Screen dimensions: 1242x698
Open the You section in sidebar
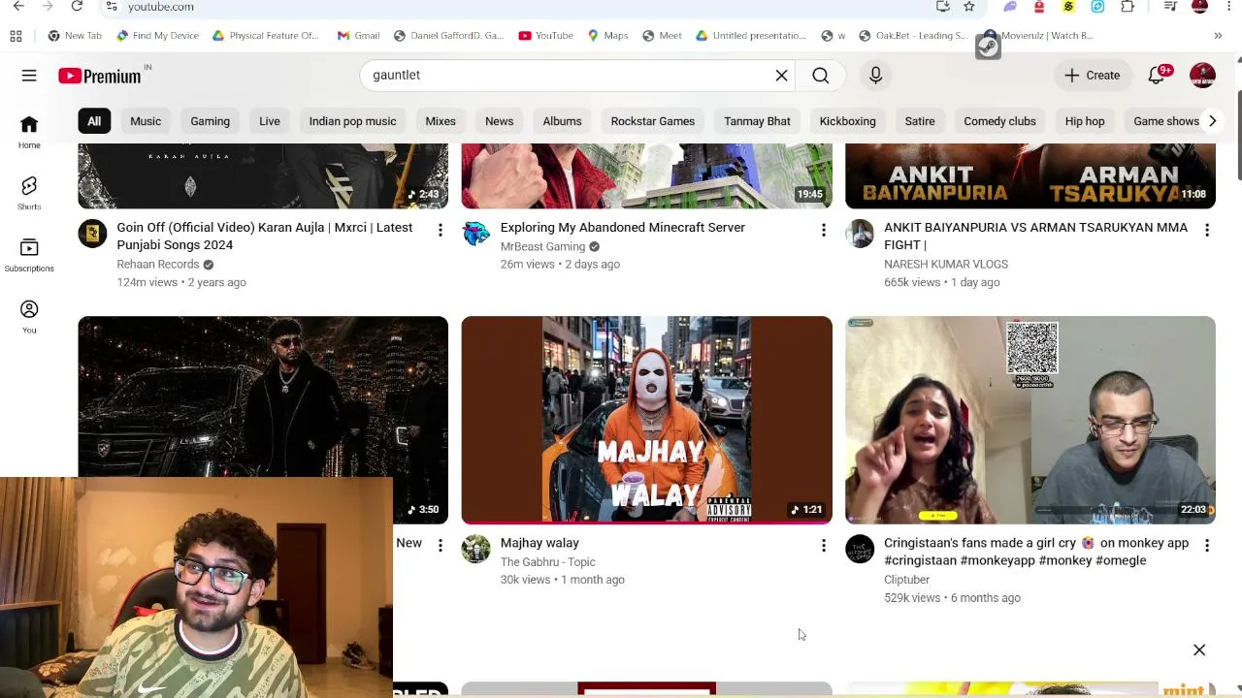click(29, 316)
